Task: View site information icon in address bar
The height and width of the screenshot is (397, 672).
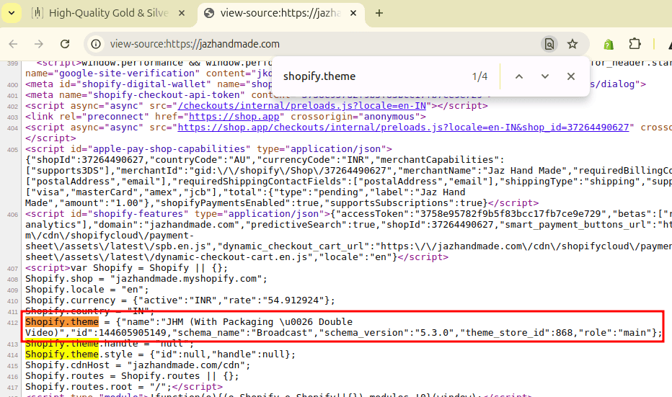Action: pyautogui.click(x=96, y=44)
